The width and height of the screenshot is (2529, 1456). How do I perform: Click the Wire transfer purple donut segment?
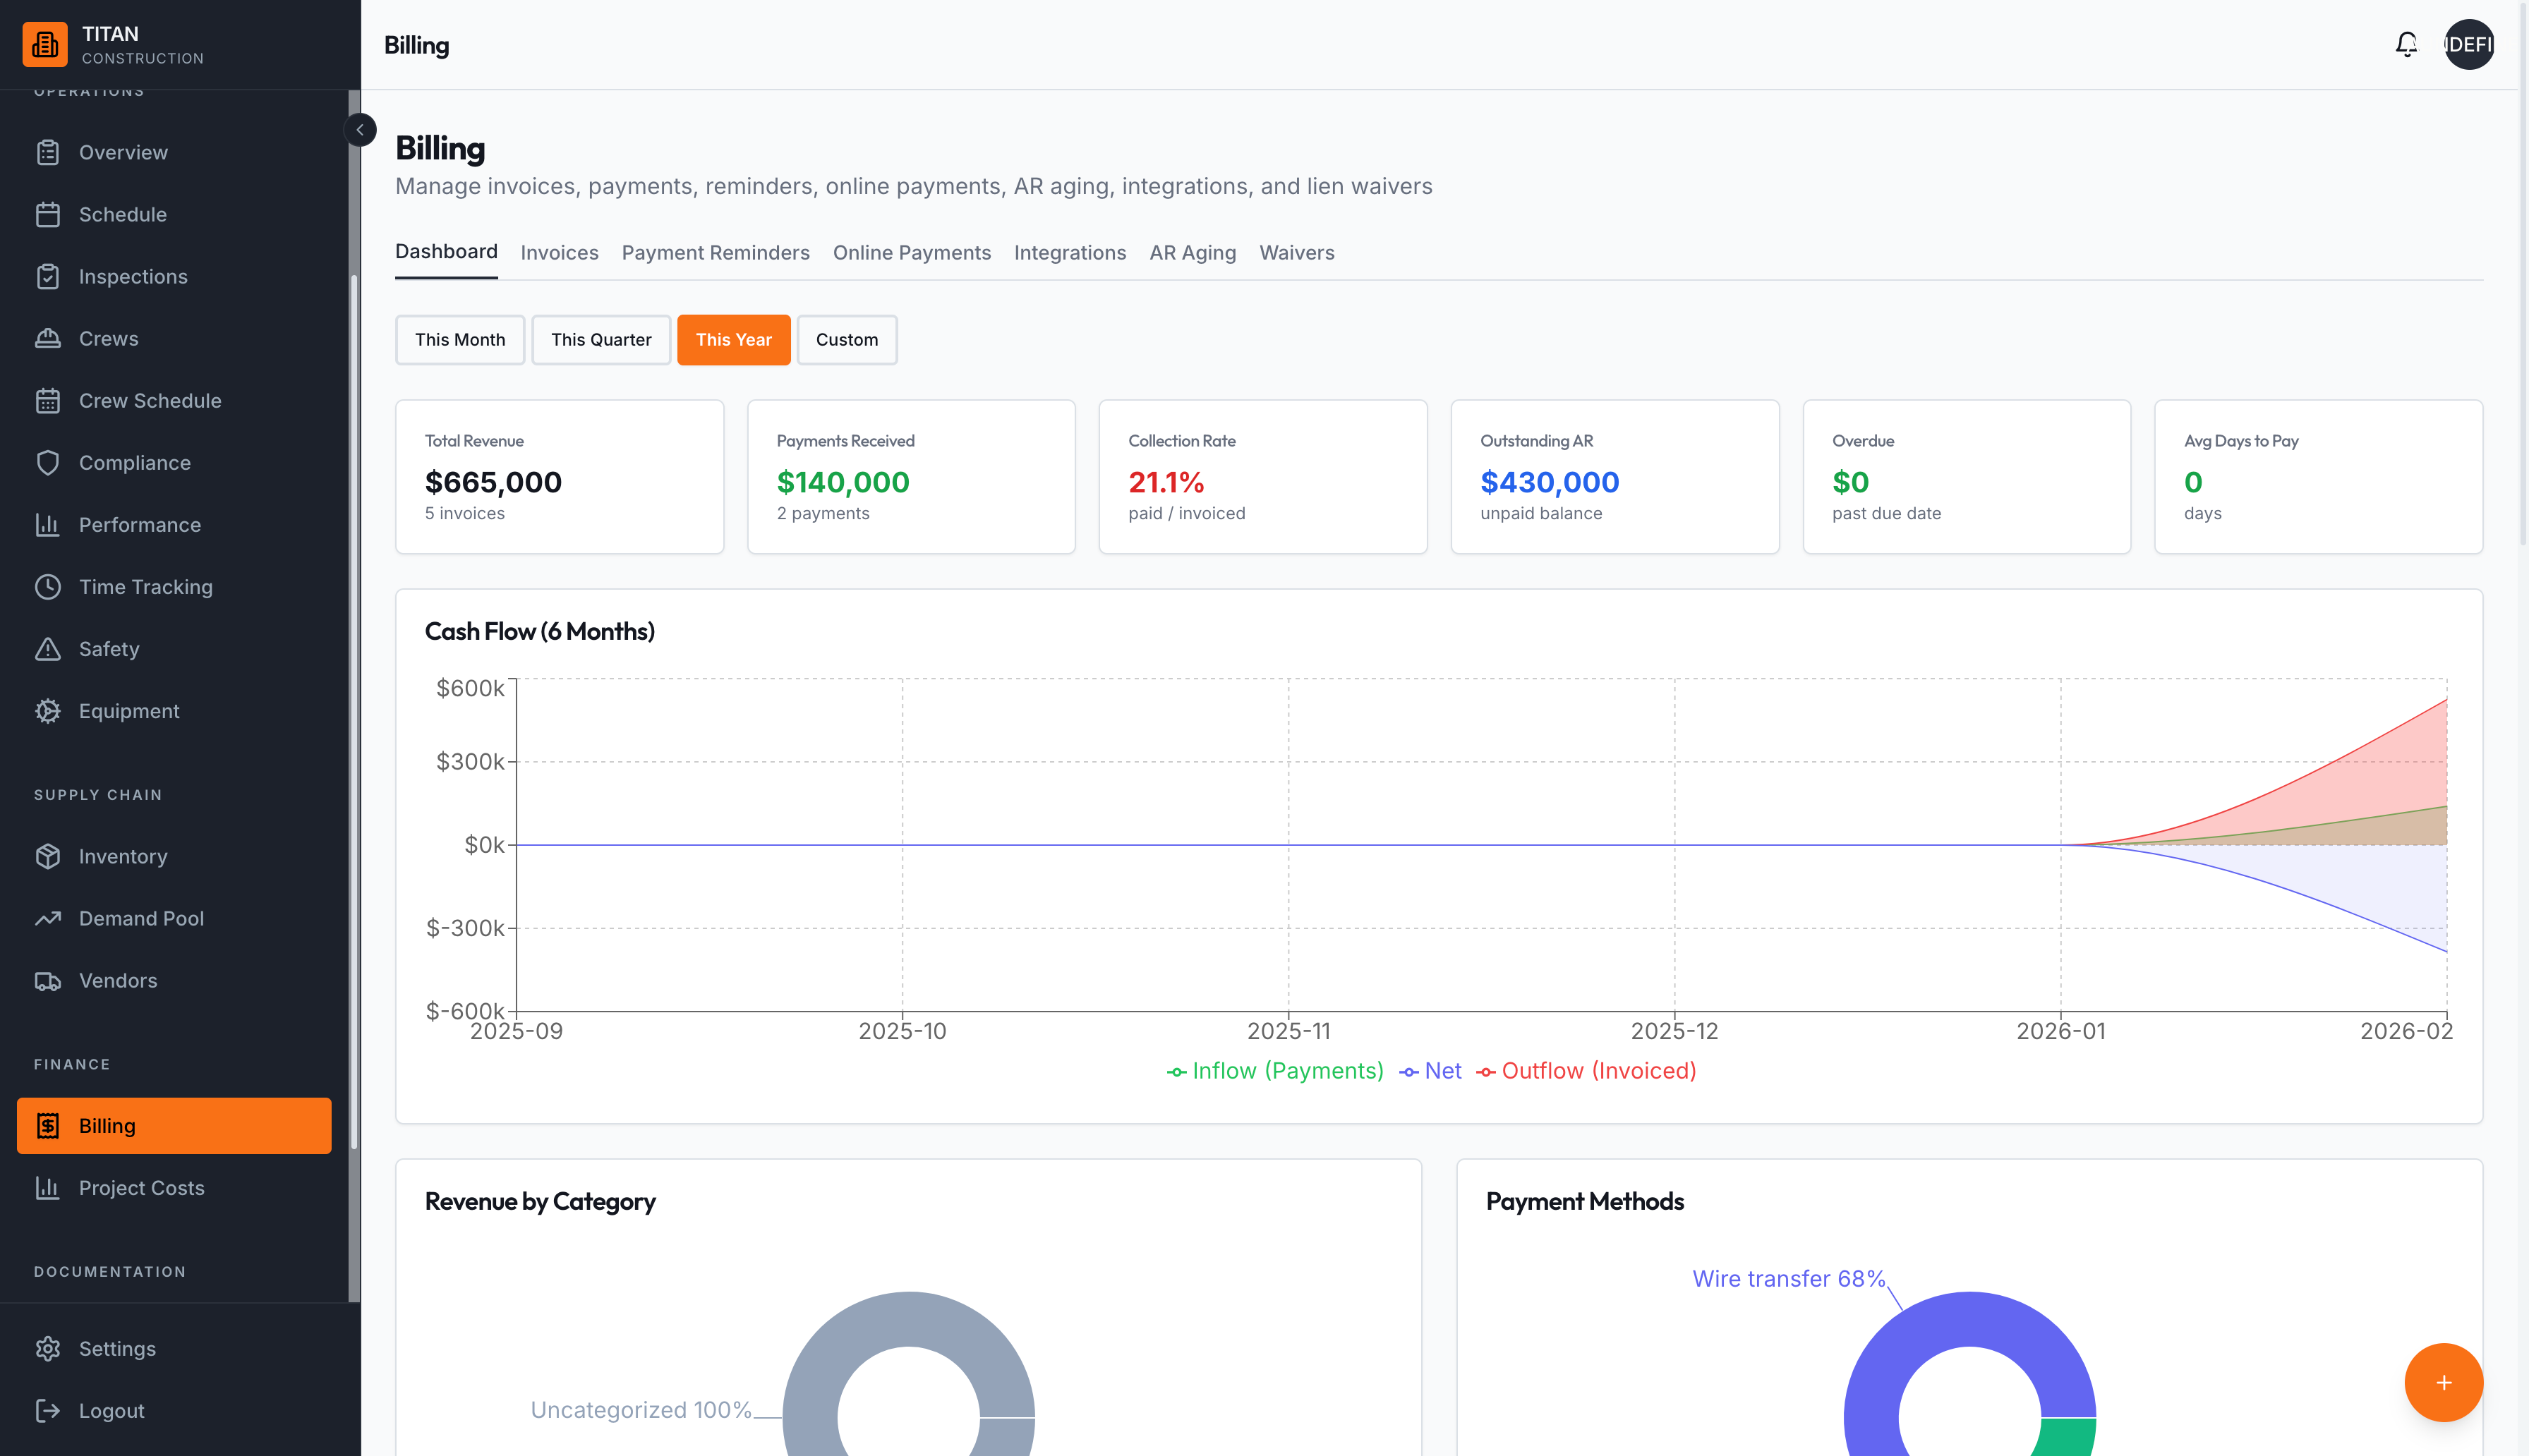[1969, 1318]
